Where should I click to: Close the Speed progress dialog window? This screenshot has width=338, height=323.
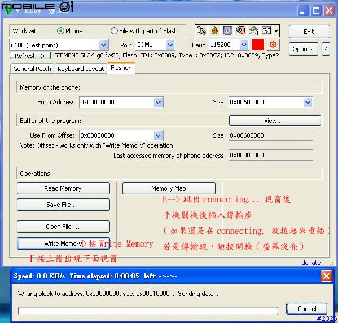[x=326, y=276]
